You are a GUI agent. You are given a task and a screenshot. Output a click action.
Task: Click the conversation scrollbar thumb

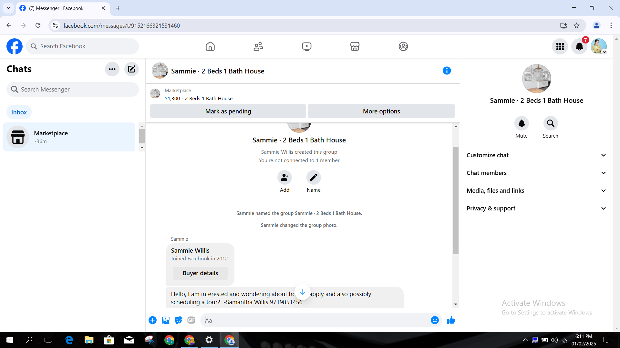[456, 200]
